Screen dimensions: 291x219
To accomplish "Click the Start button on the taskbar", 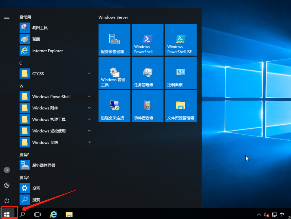I will (7, 214).
